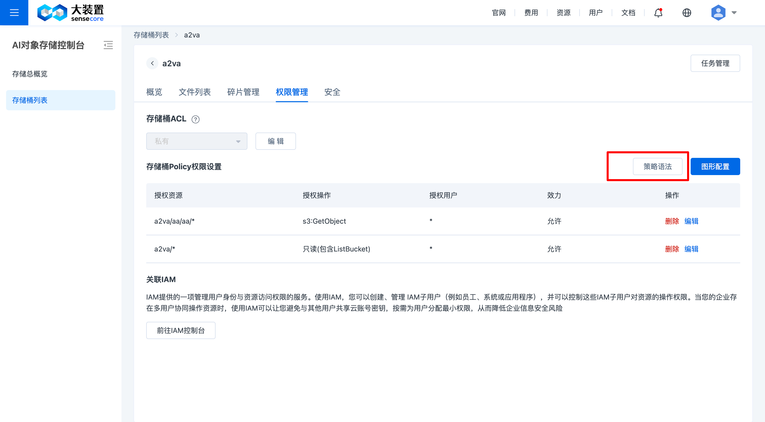Click the 图形配置 button
Image resolution: width=765 pixels, height=422 pixels.
tap(715, 167)
